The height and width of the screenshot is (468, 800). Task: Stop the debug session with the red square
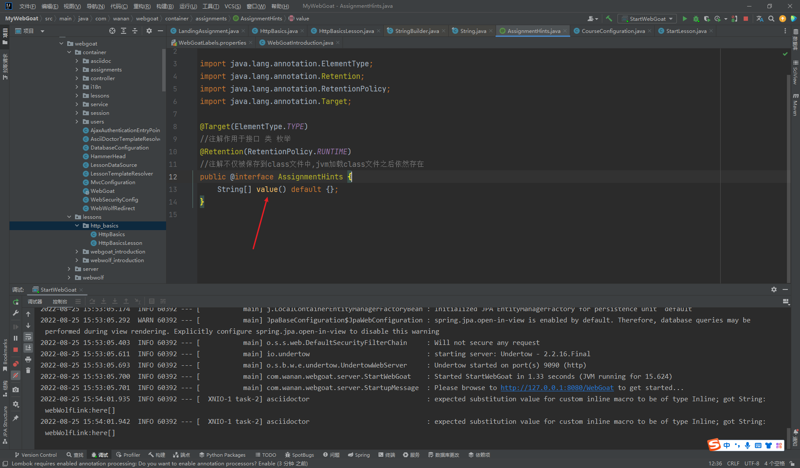click(x=16, y=349)
